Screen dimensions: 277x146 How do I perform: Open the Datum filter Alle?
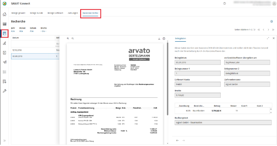pos(32,31)
